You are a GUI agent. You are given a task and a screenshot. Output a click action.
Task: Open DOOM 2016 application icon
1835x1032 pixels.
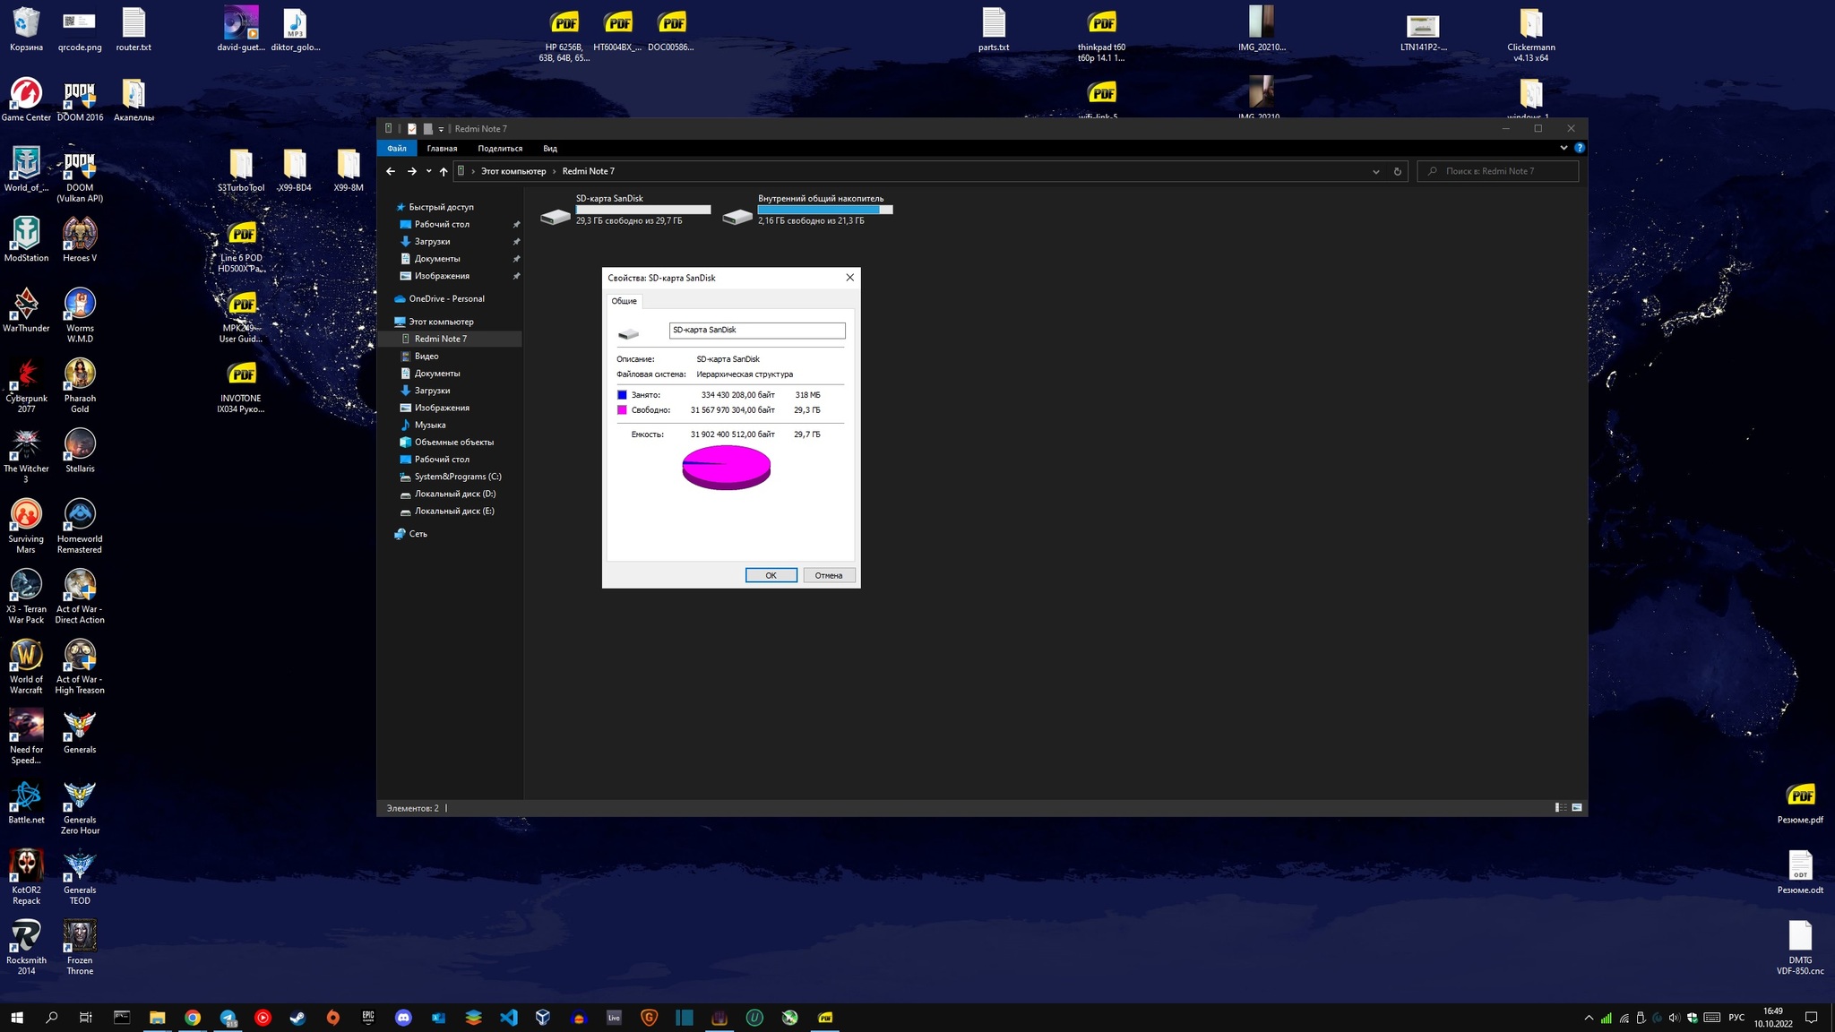pyautogui.click(x=80, y=99)
